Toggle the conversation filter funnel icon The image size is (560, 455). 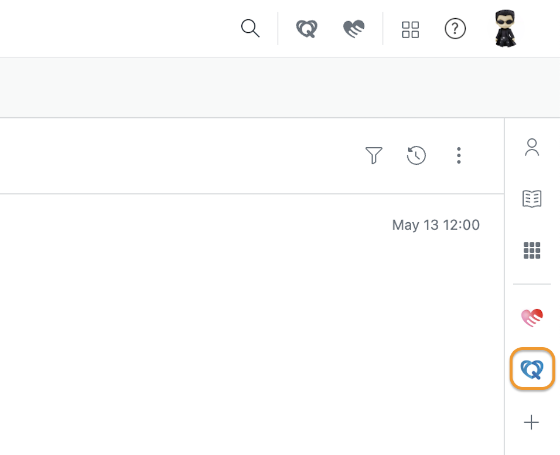tap(374, 155)
